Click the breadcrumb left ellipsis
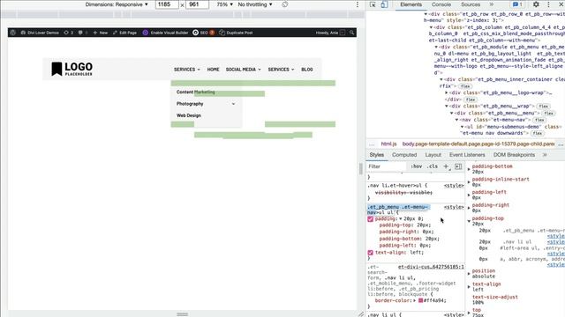The width and height of the screenshot is (565, 317). click(x=372, y=144)
